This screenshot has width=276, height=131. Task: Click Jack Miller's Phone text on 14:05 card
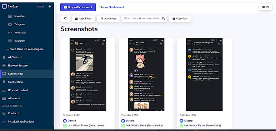(202, 126)
